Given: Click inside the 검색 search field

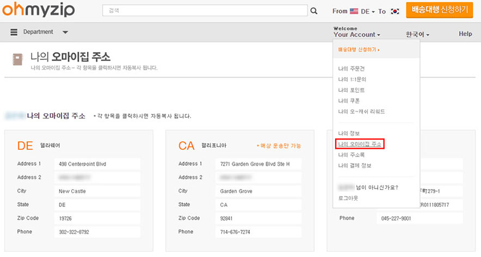Looking at the screenshot, I should pyautogui.click(x=204, y=11).
